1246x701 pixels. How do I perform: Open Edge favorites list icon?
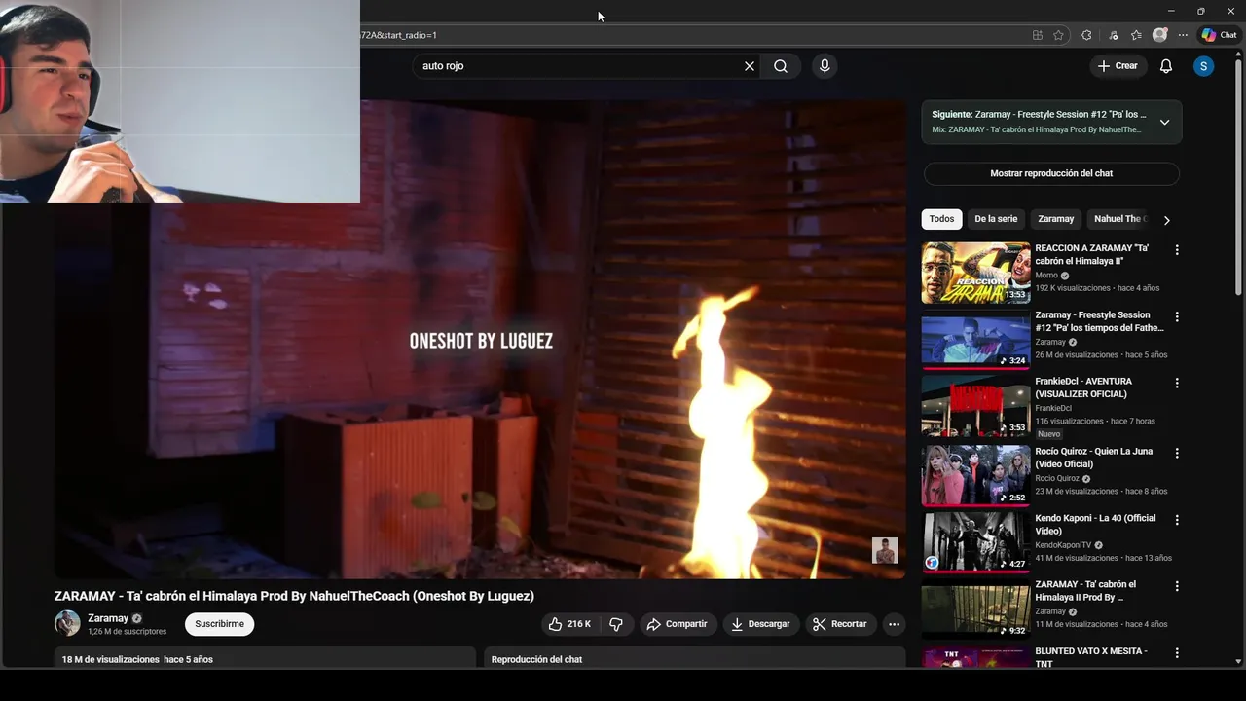(x=1136, y=35)
